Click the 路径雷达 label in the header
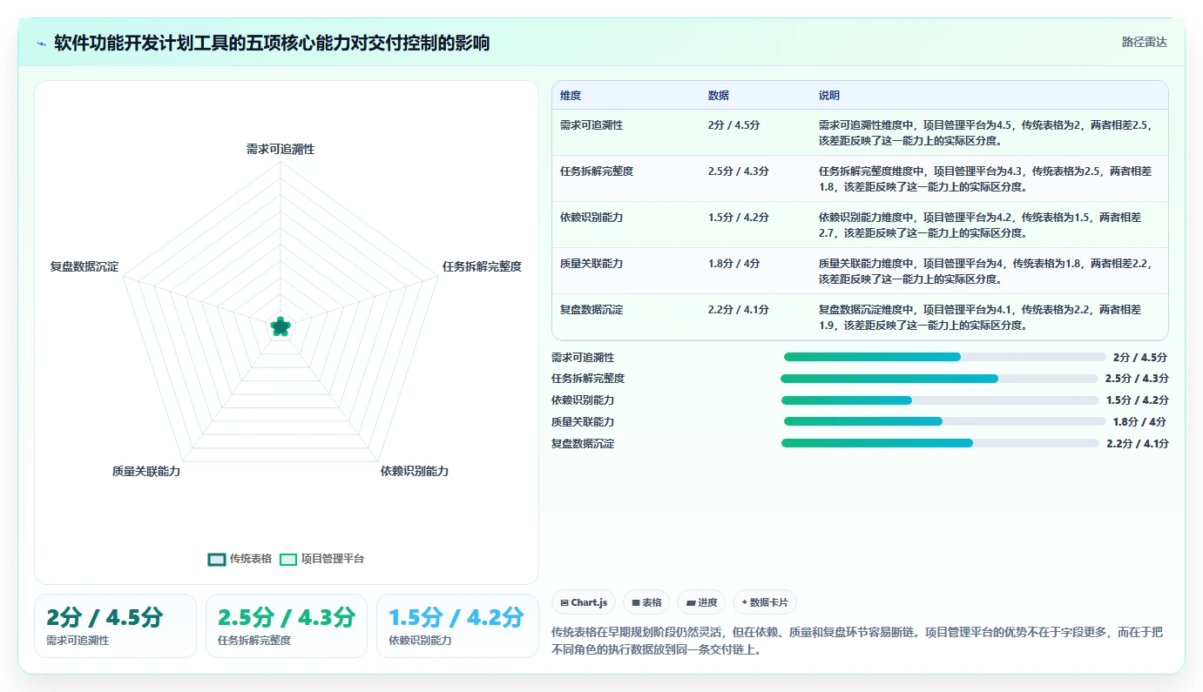 coord(1144,42)
